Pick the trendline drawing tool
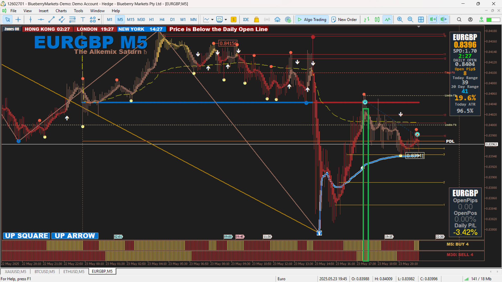Image resolution: width=502 pixels, height=282 pixels. (x=52, y=20)
